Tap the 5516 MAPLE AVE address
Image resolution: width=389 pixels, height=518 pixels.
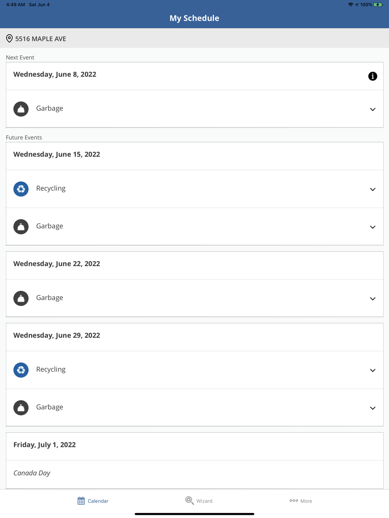[40, 39]
